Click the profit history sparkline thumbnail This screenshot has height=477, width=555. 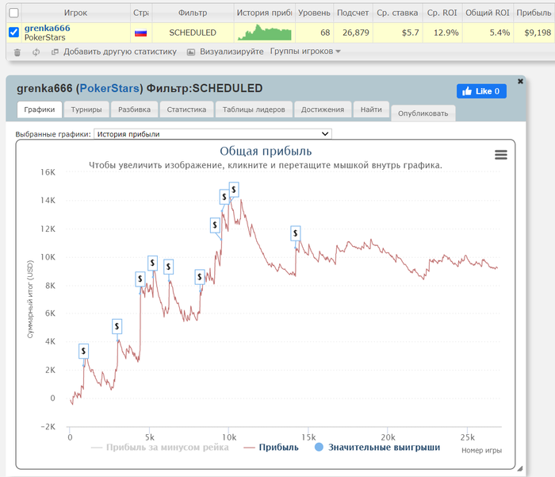[264, 33]
